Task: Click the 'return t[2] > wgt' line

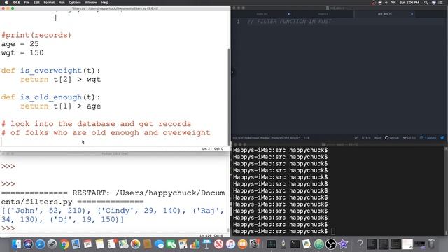Action: coord(60,79)
